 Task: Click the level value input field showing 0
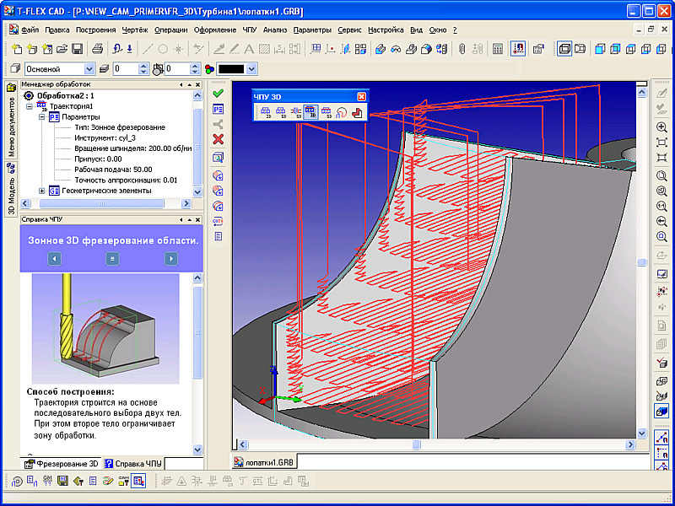125,69
